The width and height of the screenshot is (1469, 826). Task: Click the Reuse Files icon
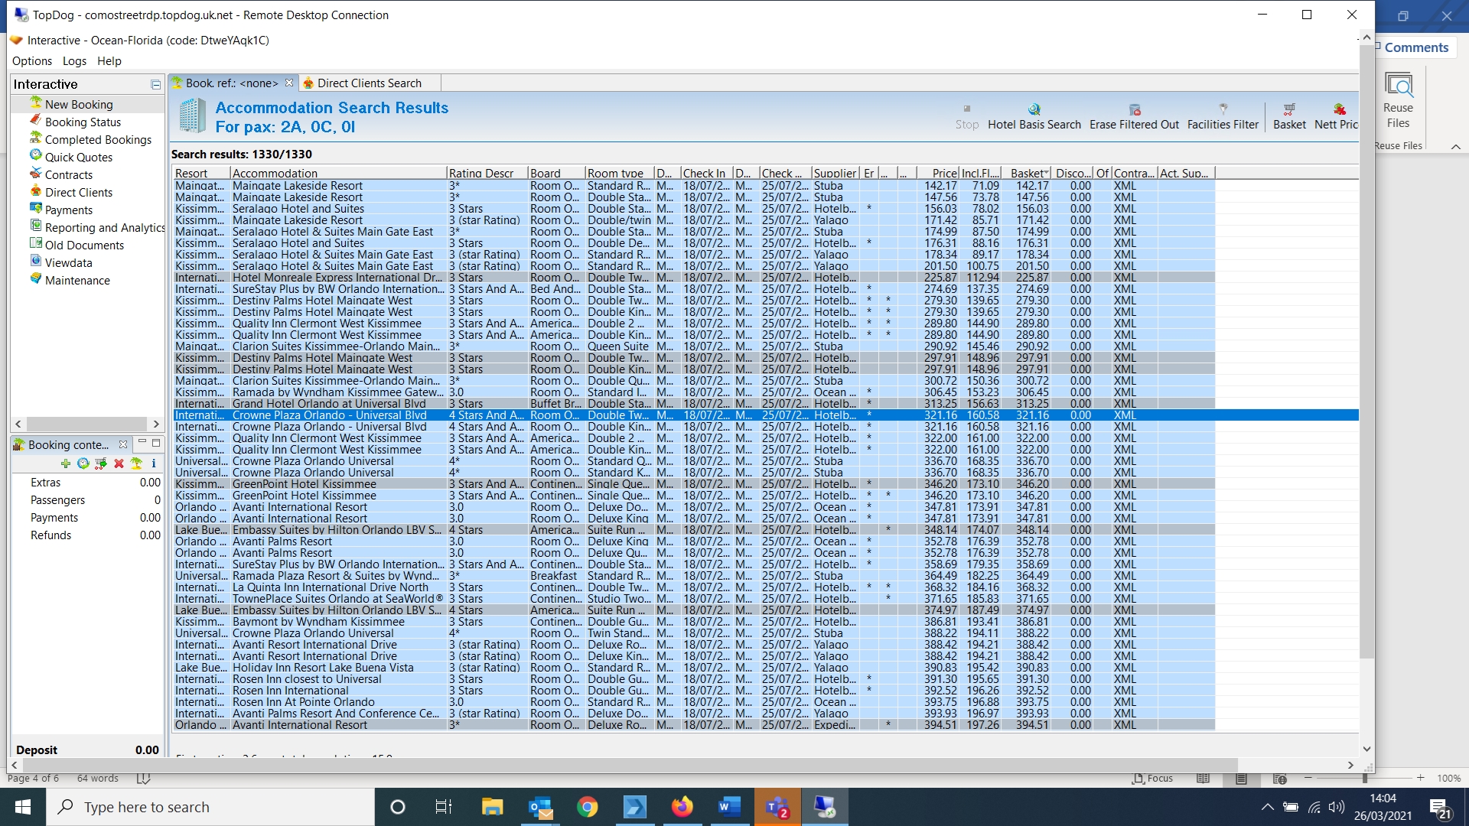point(1398,86)
